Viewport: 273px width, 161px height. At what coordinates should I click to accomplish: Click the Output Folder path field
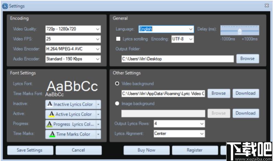pyautogui.click(x=178, y=59)
